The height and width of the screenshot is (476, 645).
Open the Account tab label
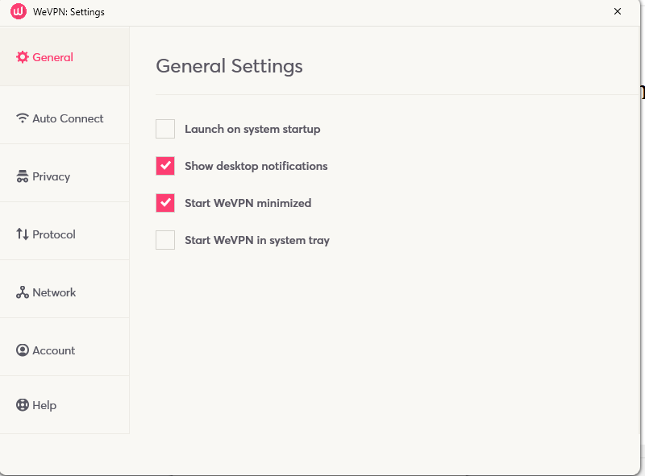[x=54, y=350]
